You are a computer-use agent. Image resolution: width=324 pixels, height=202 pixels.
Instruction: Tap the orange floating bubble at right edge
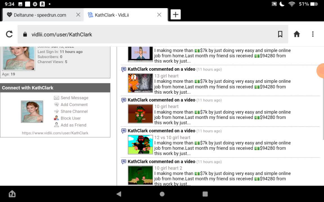pyautogui.click(x=320, y=71)
